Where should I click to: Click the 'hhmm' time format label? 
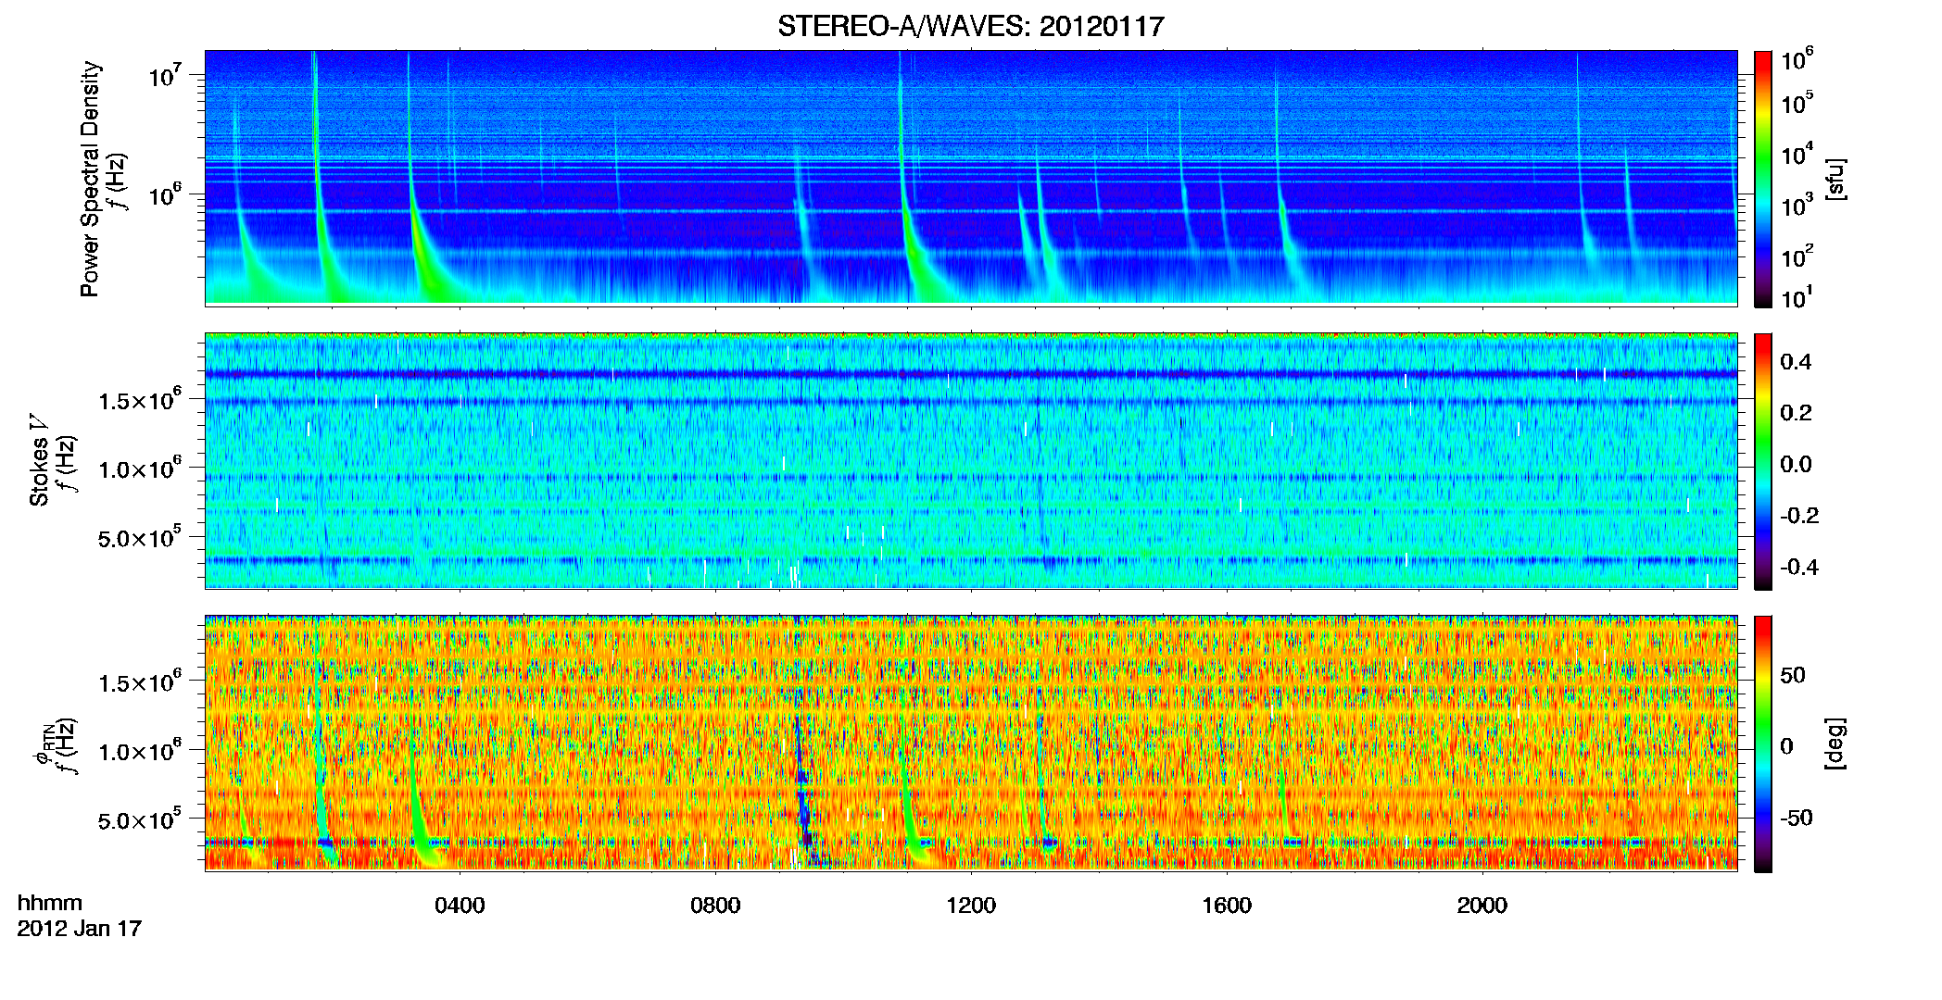coord(50,903)
